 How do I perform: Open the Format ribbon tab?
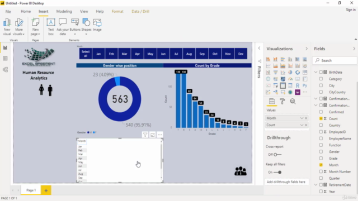click(117, 11)
